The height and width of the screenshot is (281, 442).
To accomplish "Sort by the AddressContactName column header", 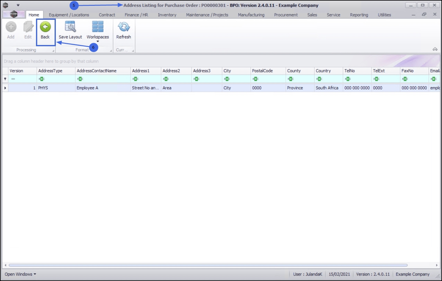I will (103, 71).
